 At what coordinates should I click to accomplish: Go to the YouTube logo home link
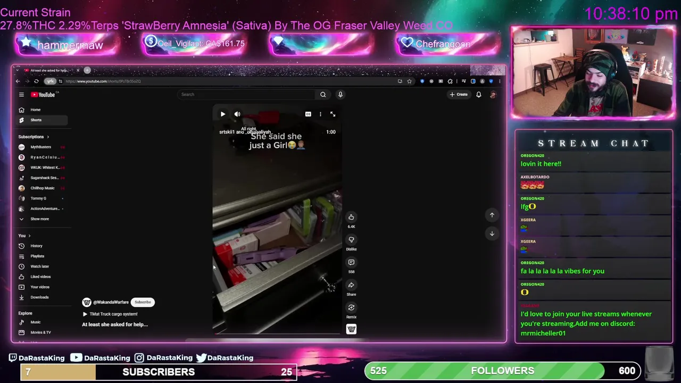(44, 95)
